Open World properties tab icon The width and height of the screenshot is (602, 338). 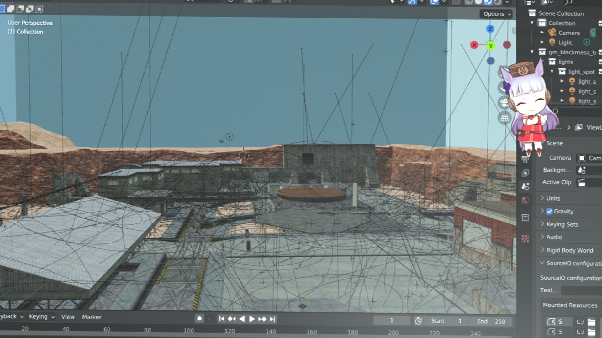(525, 200)
